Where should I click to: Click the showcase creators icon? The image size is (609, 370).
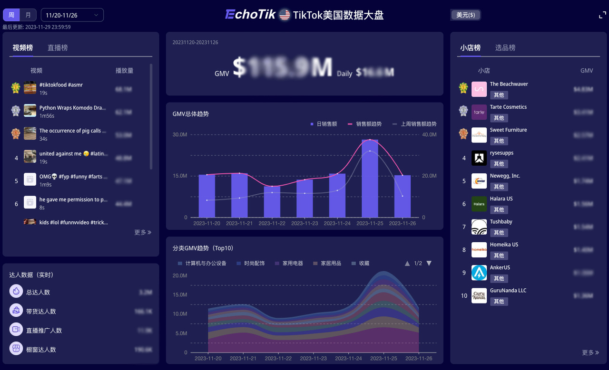[16, 349]
